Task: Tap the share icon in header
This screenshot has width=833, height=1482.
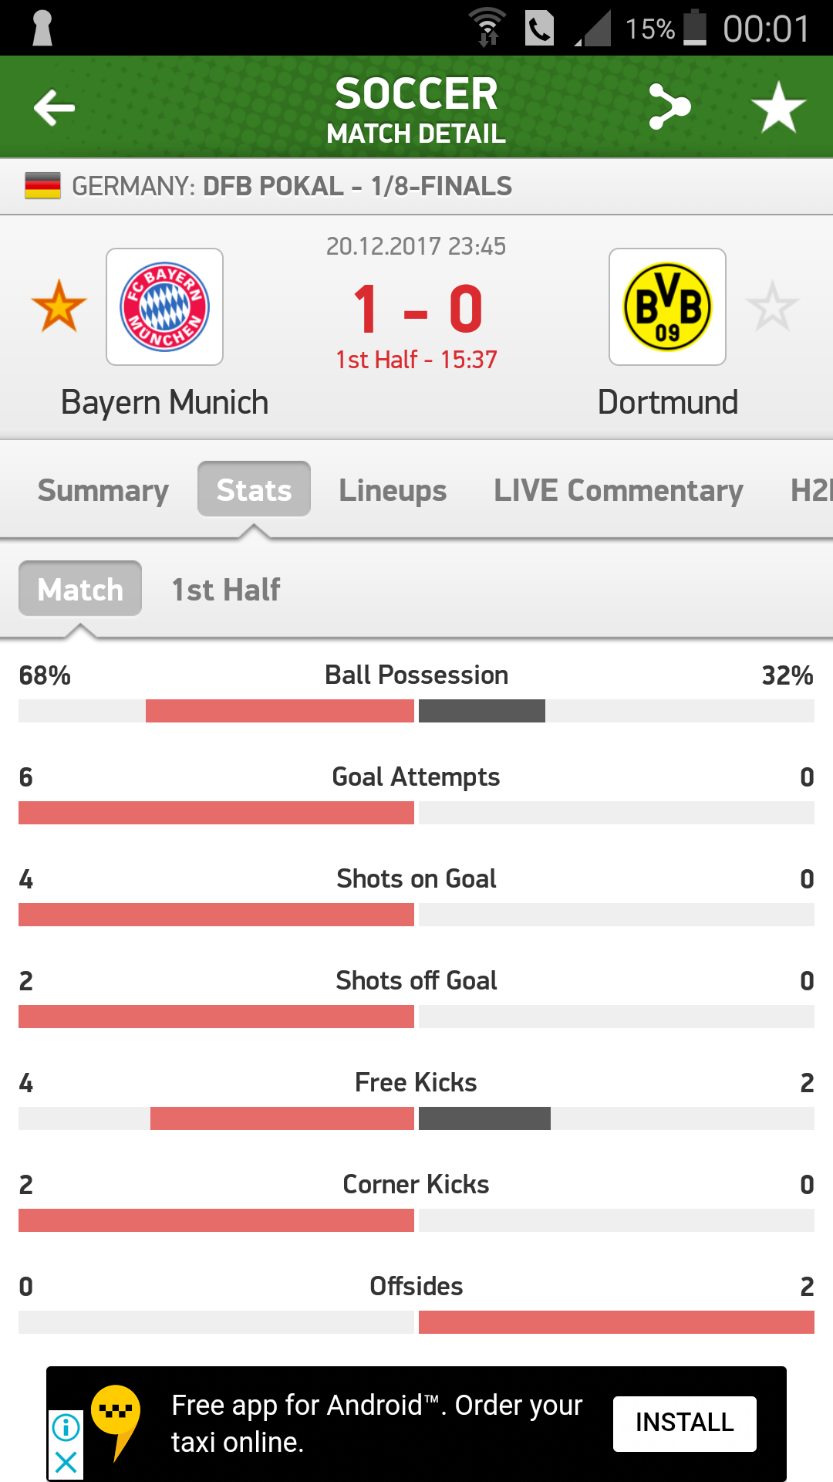Action: point(669,107)
